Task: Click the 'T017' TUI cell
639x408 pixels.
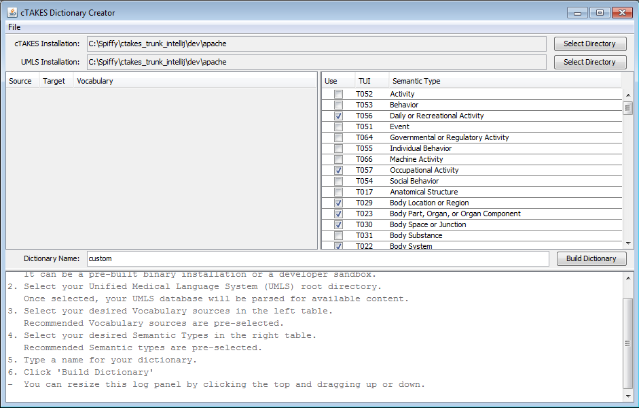Action: point(365,192)
